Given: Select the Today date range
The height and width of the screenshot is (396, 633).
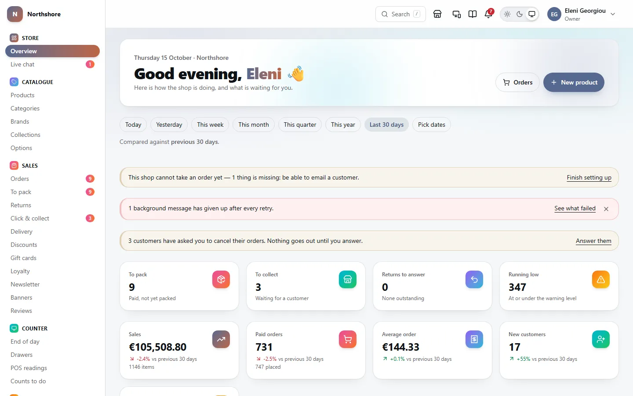Looking at the screenshot, I should (x=133, y=125).
